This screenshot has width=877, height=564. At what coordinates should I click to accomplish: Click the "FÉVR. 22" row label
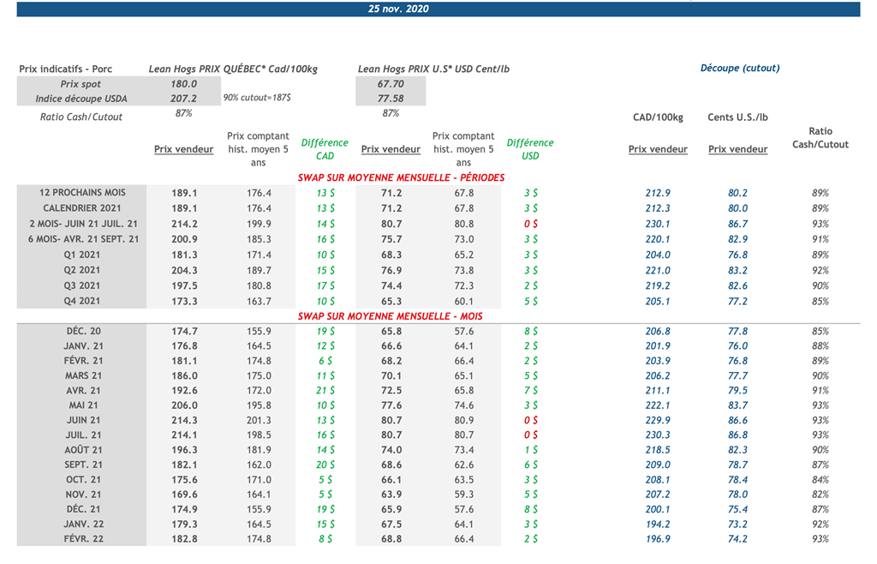[x=84, y=538]
